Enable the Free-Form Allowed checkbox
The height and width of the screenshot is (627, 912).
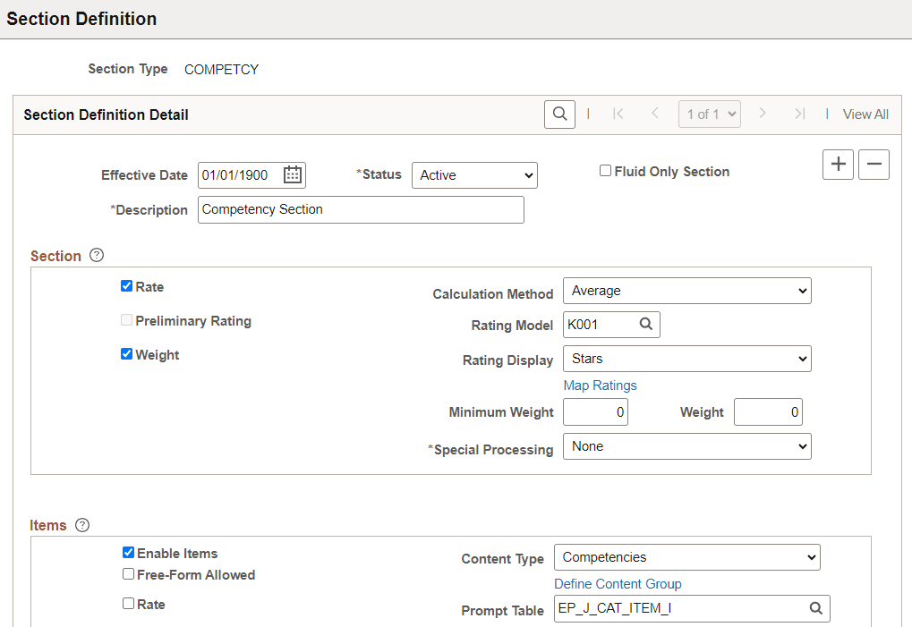tap(129, 574)
